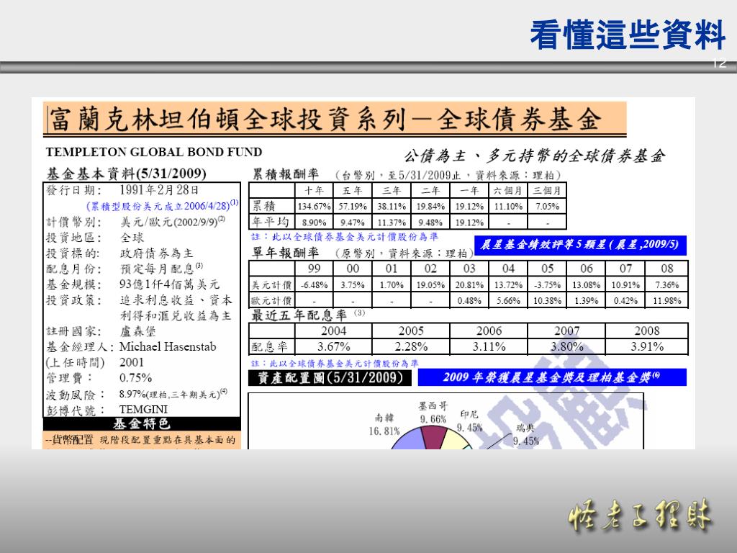
Task: Click the italic tagline "公債為主、多元持幣的全球債券基金"
Action: tap(535, 156)
